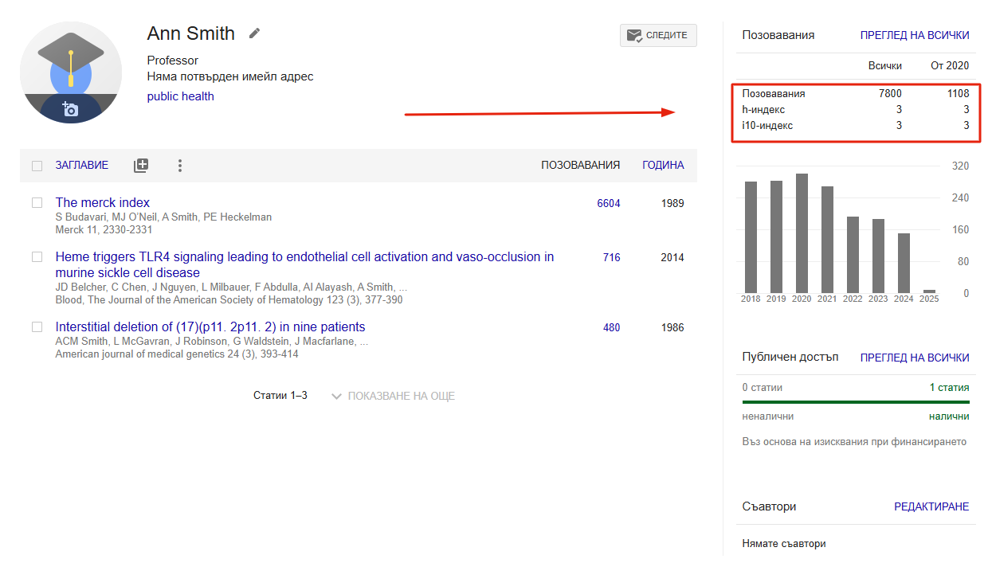
Task: Click the pencil icon to edit the name
Action: pos(253,33)
